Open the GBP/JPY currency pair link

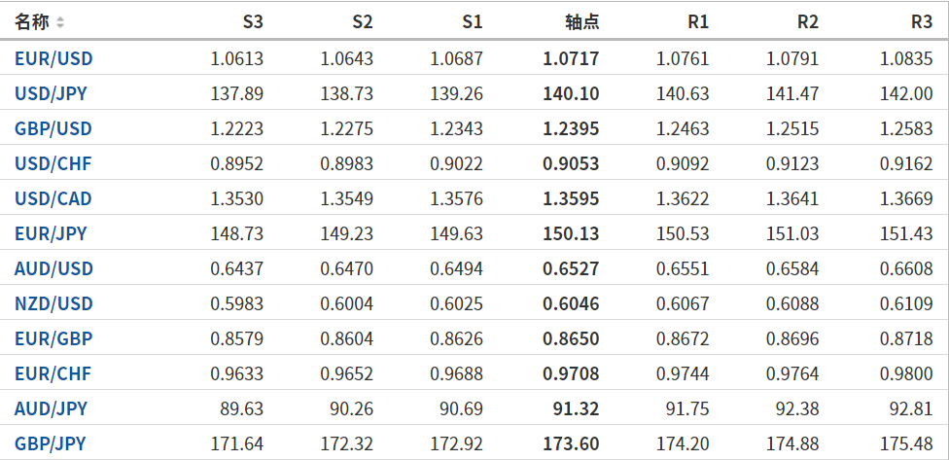pyautogui.click(x=51, y=444)
